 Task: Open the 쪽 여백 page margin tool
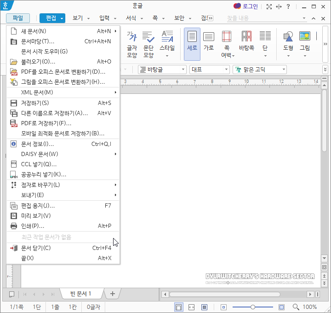[227, 44]
